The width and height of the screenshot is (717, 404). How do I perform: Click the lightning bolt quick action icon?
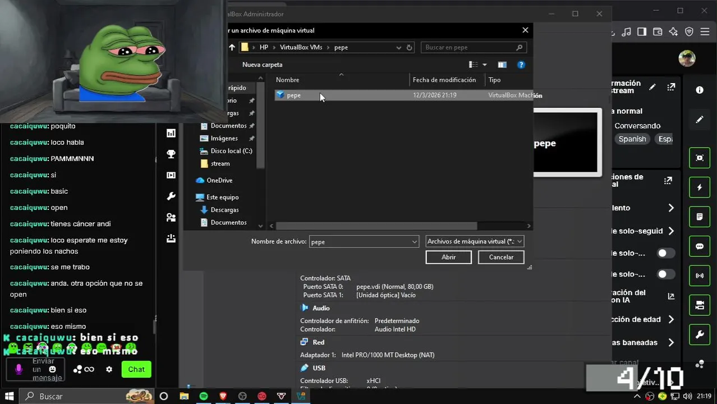[700, 187]
